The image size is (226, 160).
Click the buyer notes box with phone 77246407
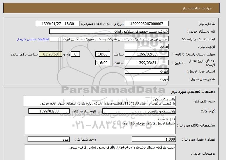click(x=100, y=152)
